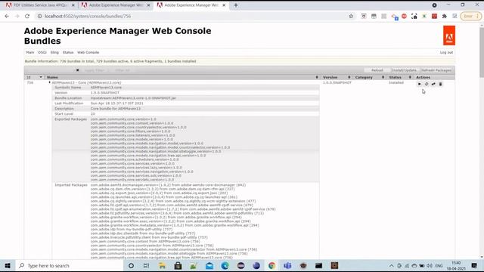The width and height of the screenshot is (484, 272).
Task: Close the PDF Utilities Service tab
Action: (x=73, y=5)
